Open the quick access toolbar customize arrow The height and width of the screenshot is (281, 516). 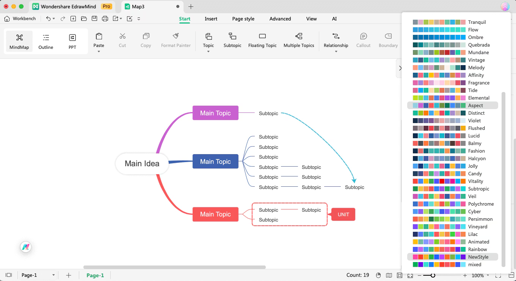[x=139, y=19]
